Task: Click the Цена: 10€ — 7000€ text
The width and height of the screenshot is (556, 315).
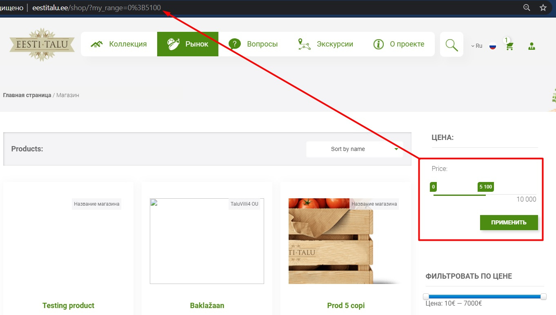Action: tap(454, 304)
